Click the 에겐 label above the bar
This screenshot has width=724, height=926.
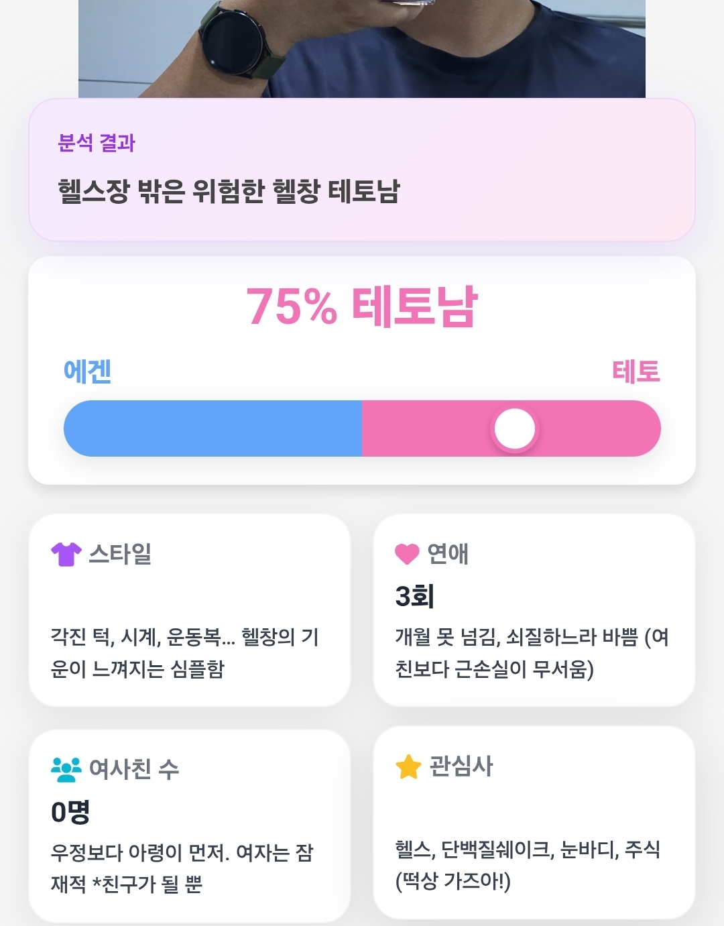point(87,371)
